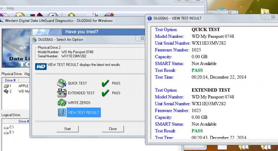Click the hard disk icon for drive 1
The width and height of the screenshot is (278, 151).
pyautogui.click(x=6, y=86)
